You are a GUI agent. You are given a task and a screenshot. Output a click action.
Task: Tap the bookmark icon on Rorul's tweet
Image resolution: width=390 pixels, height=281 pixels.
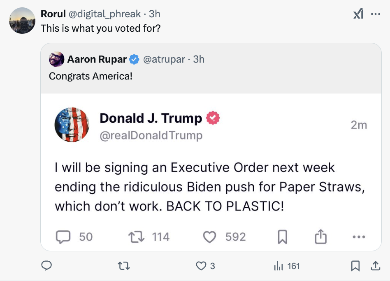pyautogui.click(x=356, y=266)
